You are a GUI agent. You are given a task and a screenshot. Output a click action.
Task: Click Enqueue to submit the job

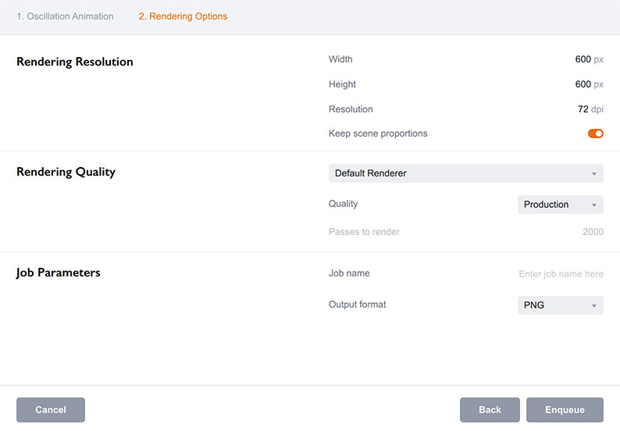click(565, 410)
